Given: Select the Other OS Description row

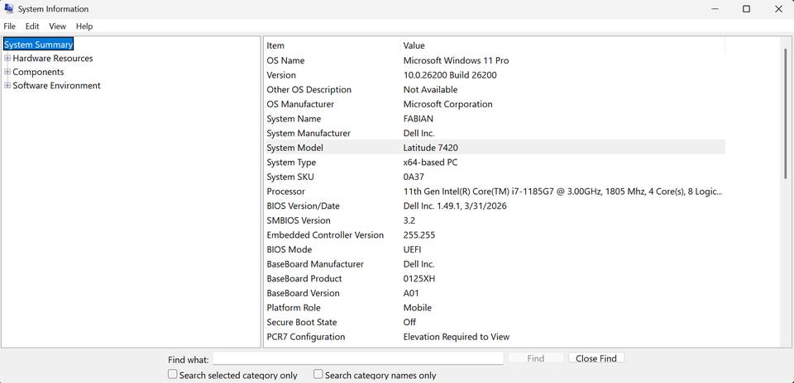Looking at the screenshot, I should click(x=495, y=89).
